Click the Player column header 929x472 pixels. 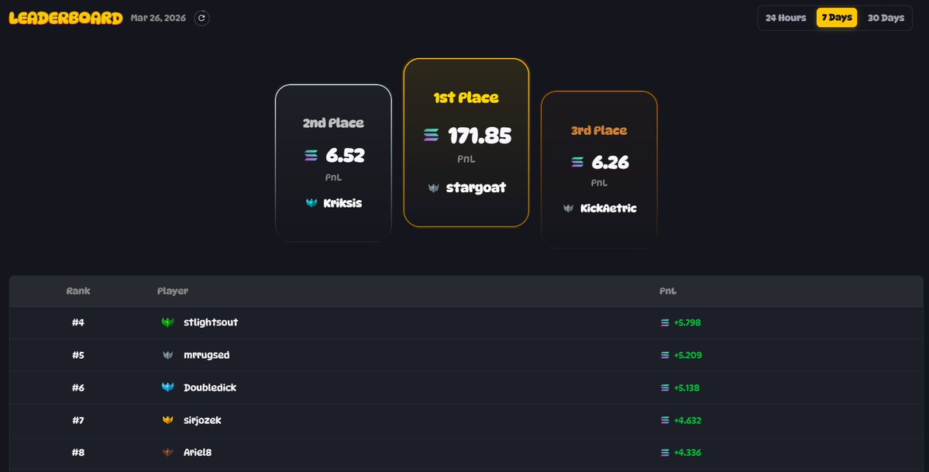click(173, 291)
